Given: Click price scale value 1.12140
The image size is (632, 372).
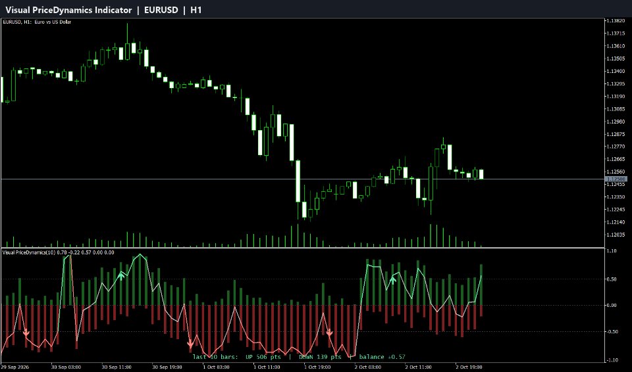Looking at the screenshot, I should pyautogui.click(x=616, y=222).
